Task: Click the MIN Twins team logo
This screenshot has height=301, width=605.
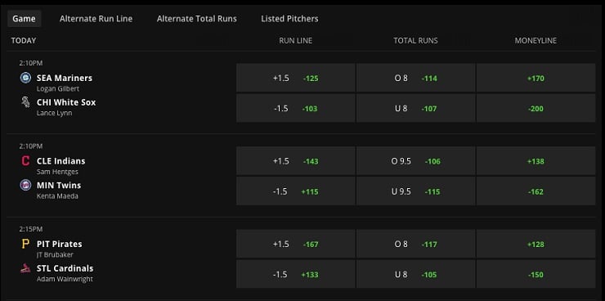Action: coord(25,185)
